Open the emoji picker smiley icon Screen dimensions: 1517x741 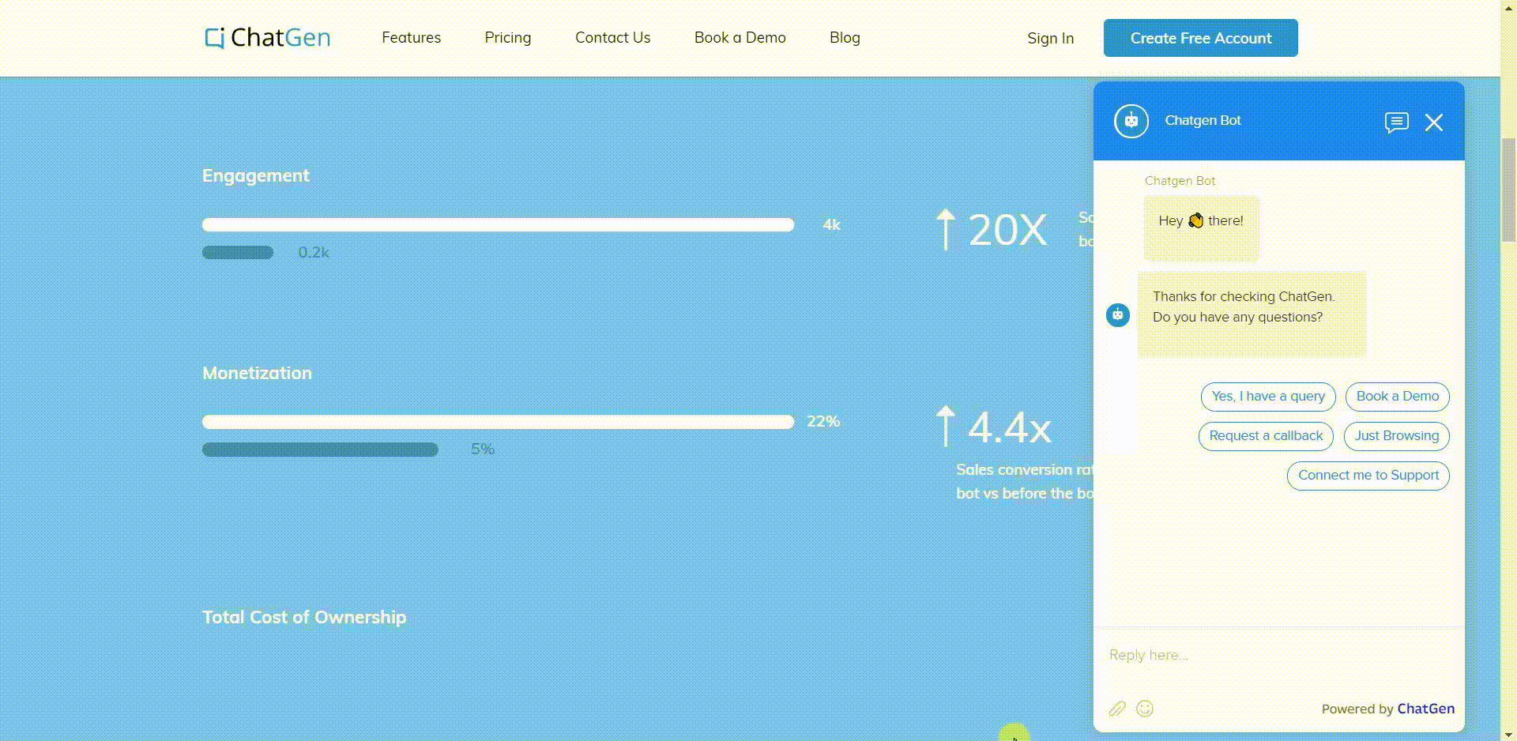pyautogui.click(x=1145, y=709)
